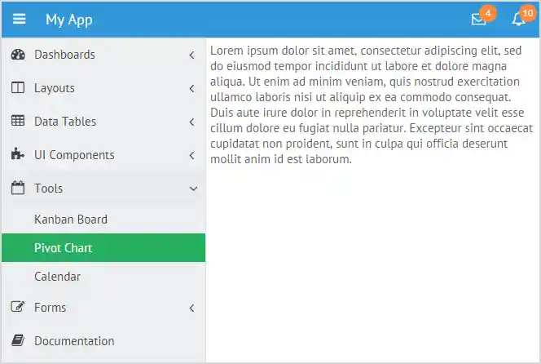Click the My App title link
This screenshot has width=541, height=364.
(x=69, y=20)
